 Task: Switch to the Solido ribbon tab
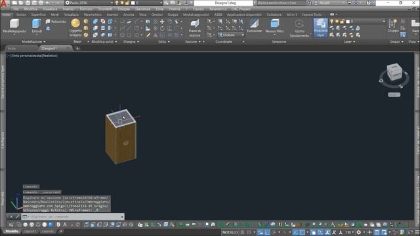(x=21, y=14)
